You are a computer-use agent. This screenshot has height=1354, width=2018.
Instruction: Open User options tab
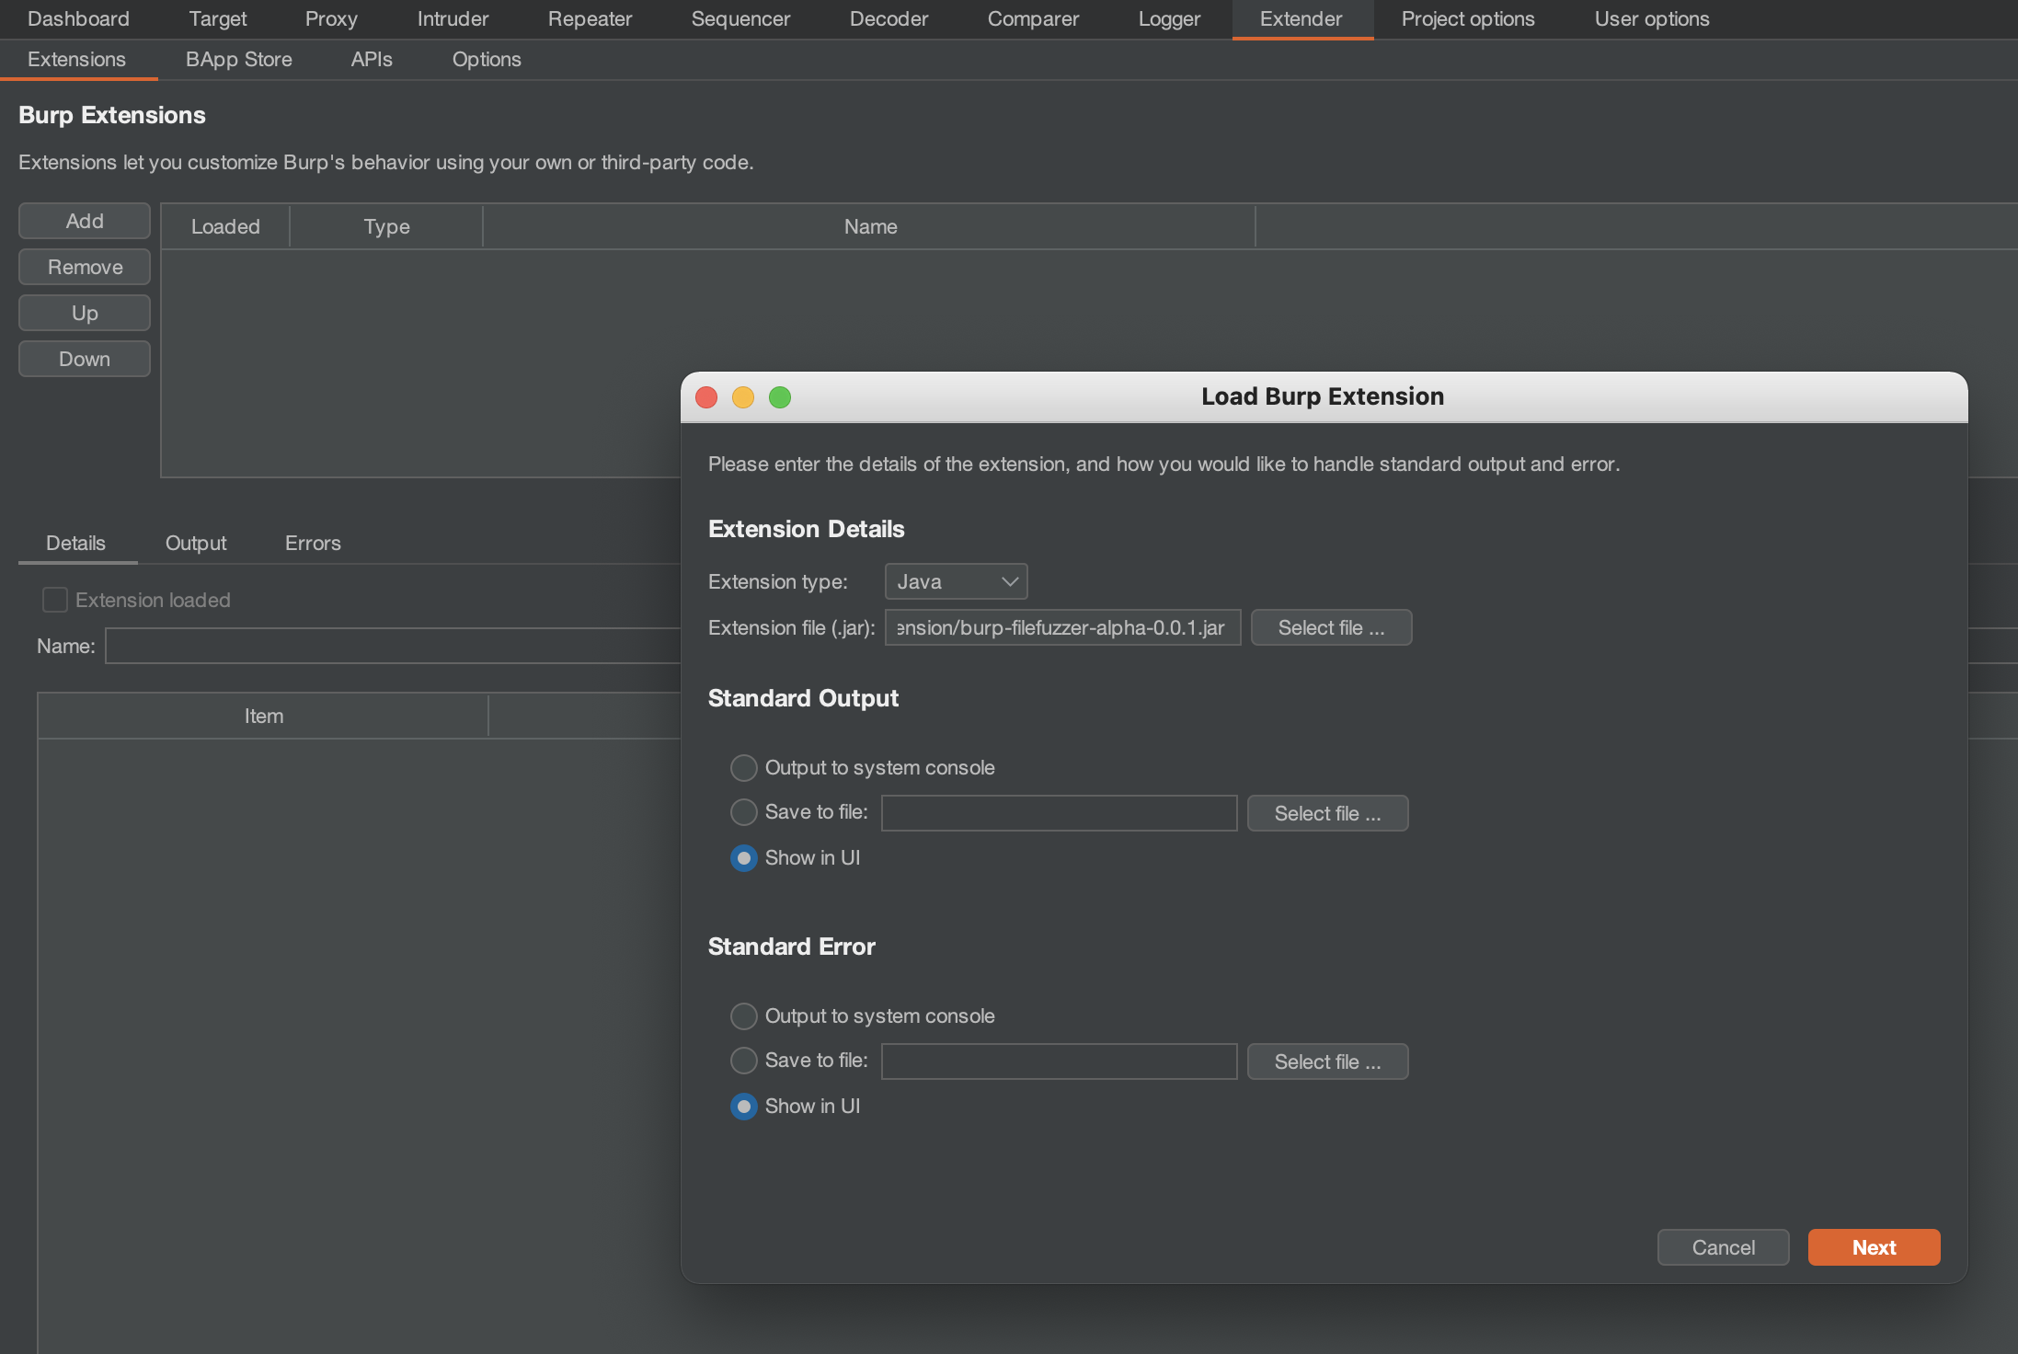(x=1652, y=18)
